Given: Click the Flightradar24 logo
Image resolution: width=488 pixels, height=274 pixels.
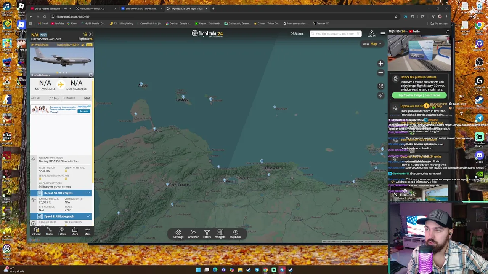Looking at the screenshot, I should pyautogui.click(x=207, y=33).
